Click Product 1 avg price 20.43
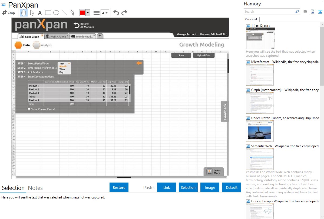Viewport: 324px width, 219px height. 113,86
